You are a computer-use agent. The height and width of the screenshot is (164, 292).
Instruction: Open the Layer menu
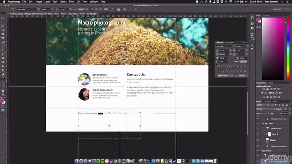click(47, 2)
